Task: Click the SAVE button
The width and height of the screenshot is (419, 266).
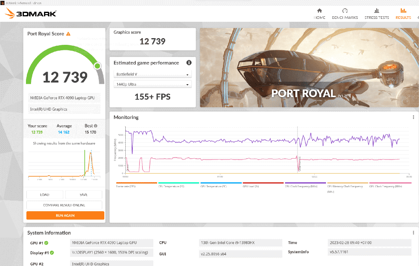Action: (84, 195)
